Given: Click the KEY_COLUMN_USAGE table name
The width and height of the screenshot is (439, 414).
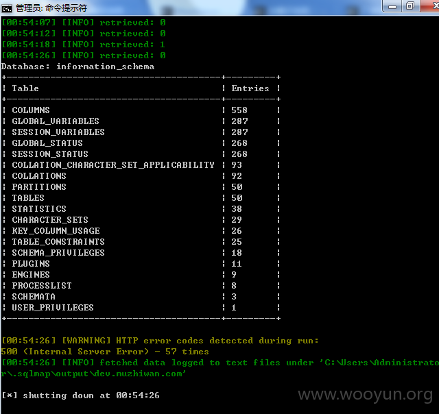Looking at the screenshot, I should click(56, 231).
